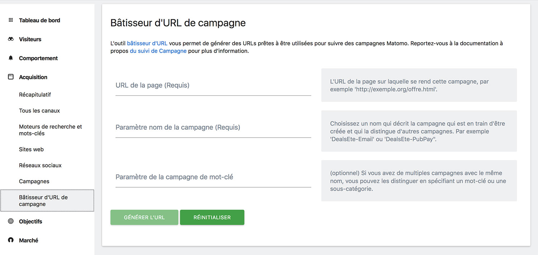Click the Objectifs target icon

point(11,221)
